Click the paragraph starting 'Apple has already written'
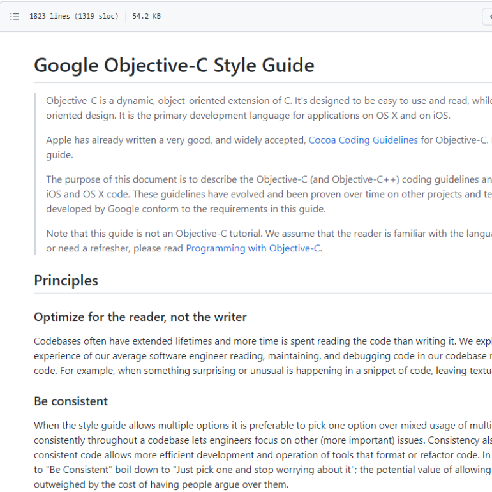The image size is (492, 492). [x=269, y=147]
